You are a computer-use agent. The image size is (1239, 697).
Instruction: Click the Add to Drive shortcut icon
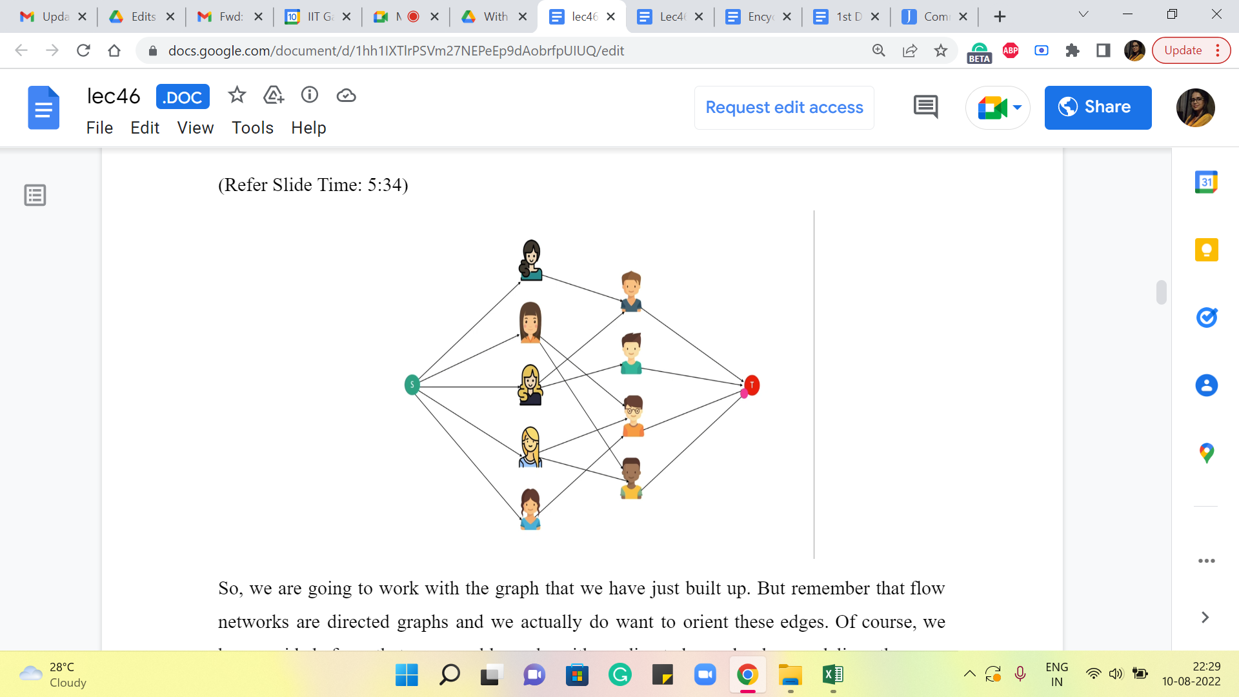click(274, 96)
